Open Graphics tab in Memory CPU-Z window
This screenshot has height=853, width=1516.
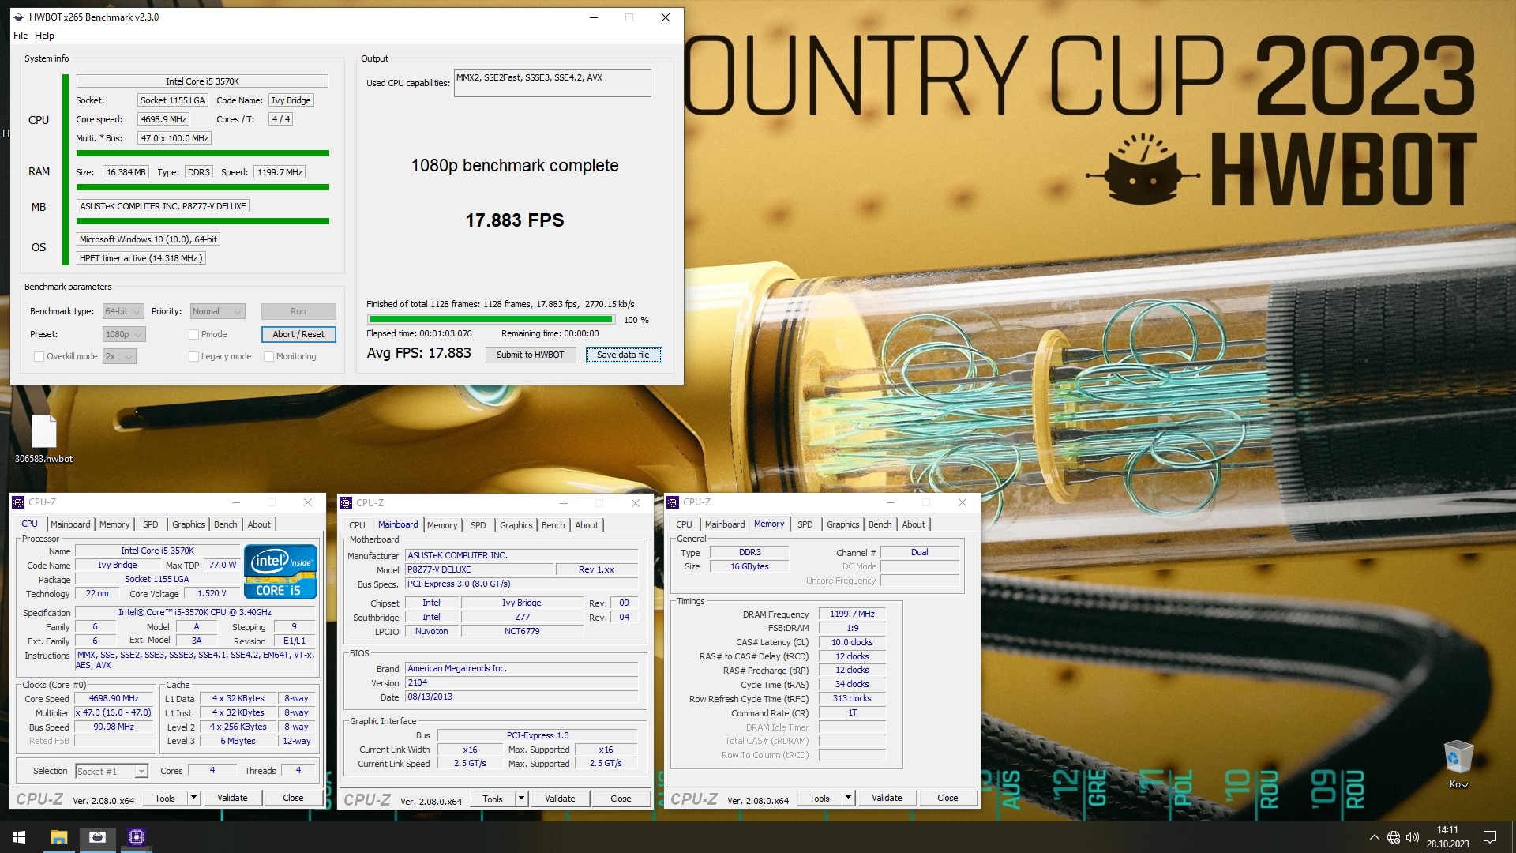tap(842, 524)
